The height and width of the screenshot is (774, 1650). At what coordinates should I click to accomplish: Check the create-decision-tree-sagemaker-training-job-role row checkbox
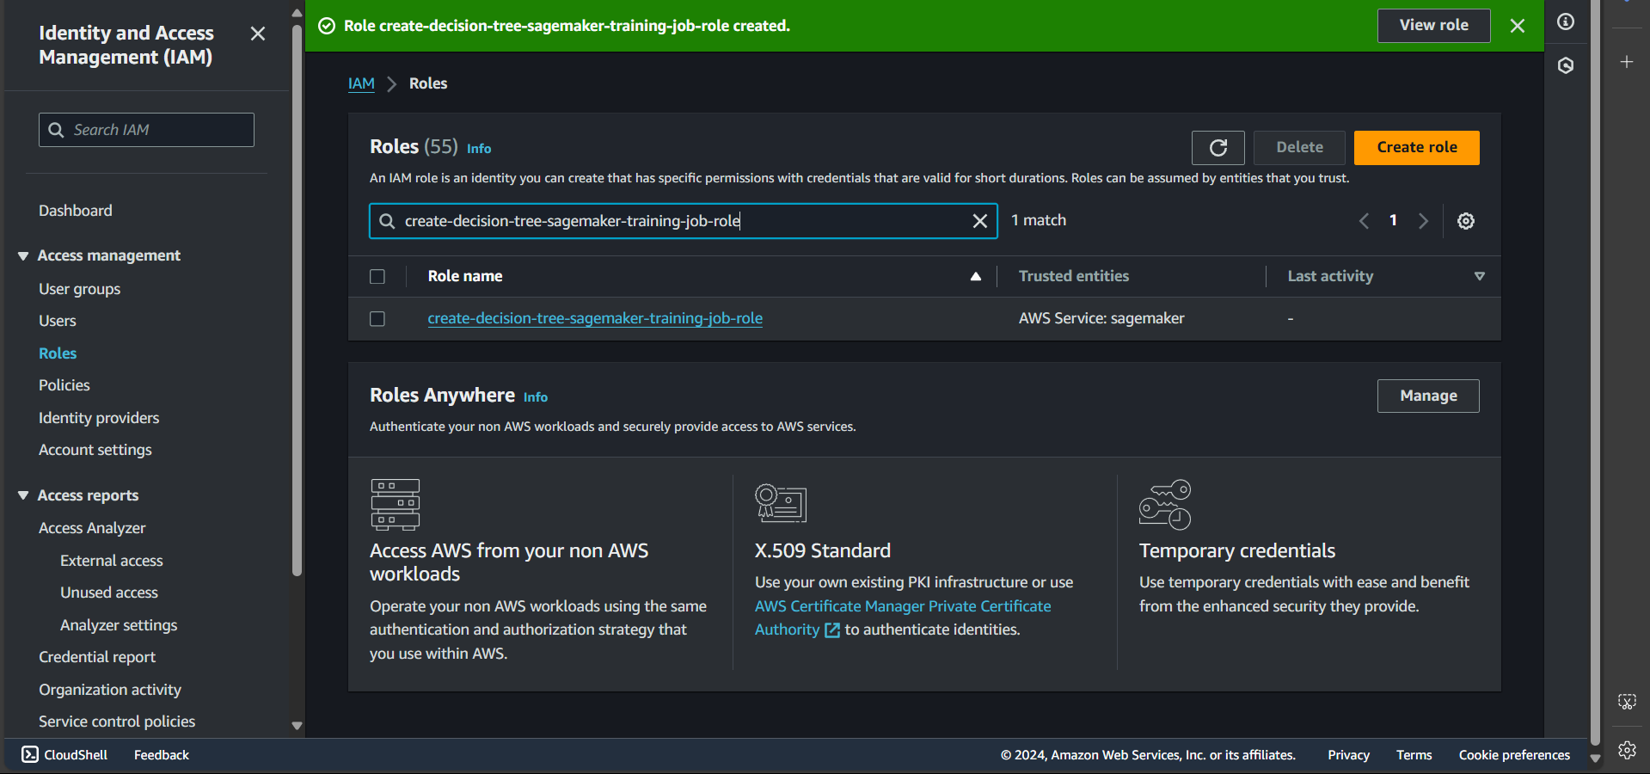pyautogui.click(x=377, y=319)
